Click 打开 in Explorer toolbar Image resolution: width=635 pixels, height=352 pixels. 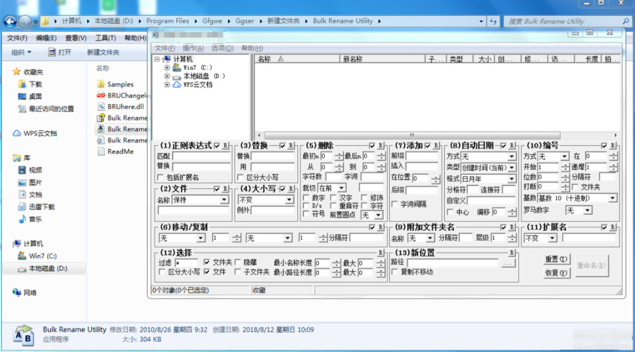click(x=60, y=53)
